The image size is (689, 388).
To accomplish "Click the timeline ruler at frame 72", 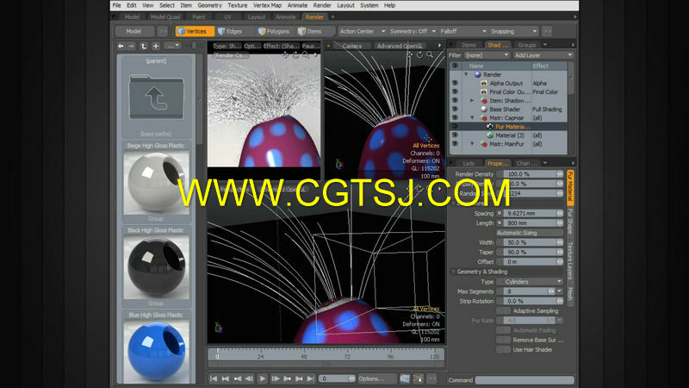I will tap(347, 354).
